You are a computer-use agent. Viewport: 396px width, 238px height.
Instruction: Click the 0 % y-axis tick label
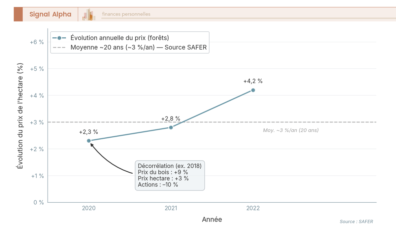(x=39, y=202)
